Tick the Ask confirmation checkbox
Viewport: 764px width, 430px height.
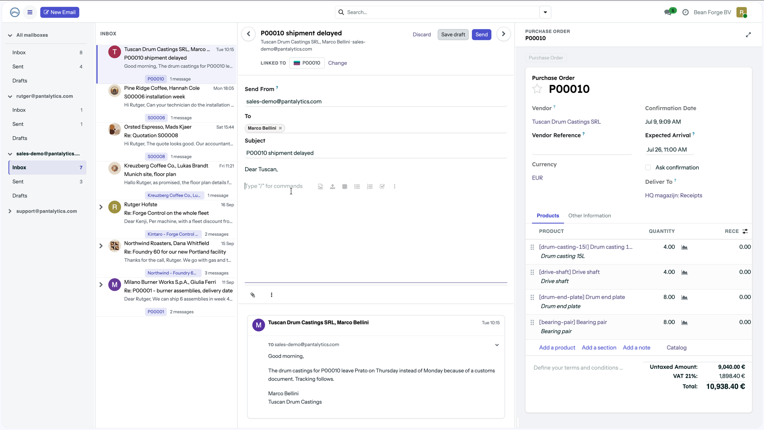648,168
